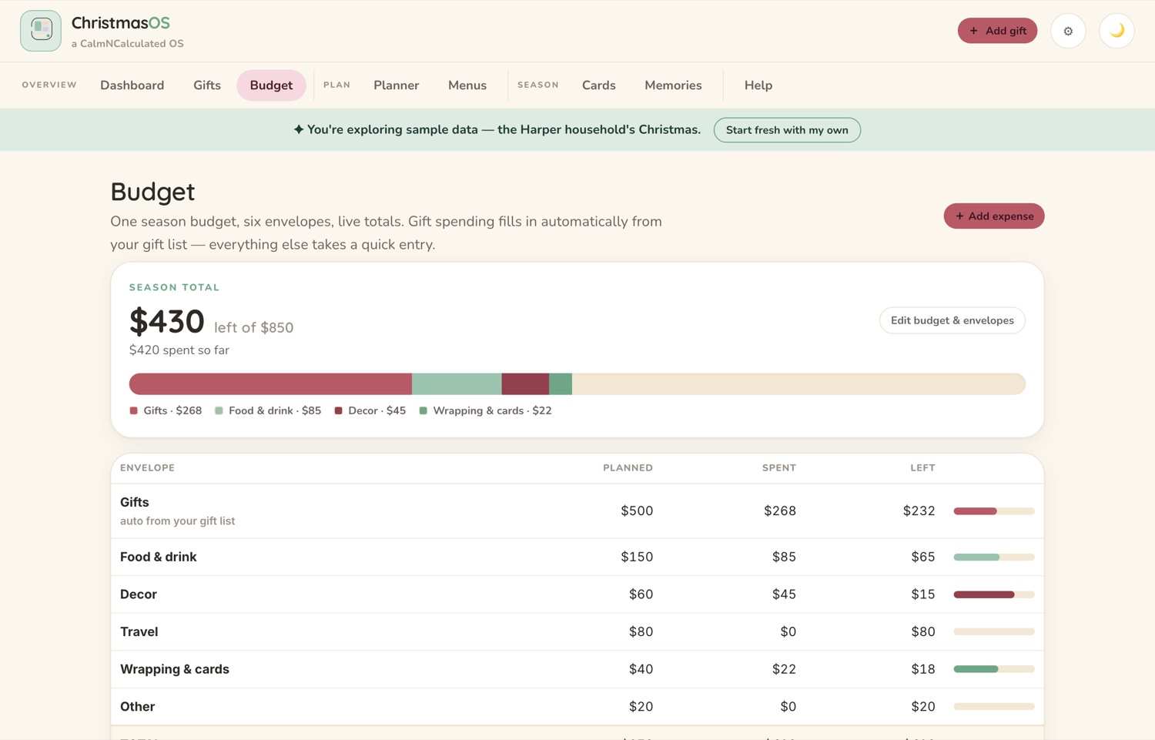Select the Food & drink envelope row

pos(577,557)
